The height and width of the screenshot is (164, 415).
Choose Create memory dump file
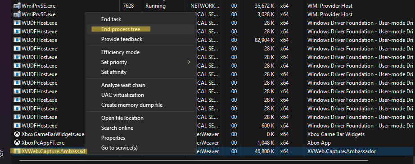coord(132,105)
